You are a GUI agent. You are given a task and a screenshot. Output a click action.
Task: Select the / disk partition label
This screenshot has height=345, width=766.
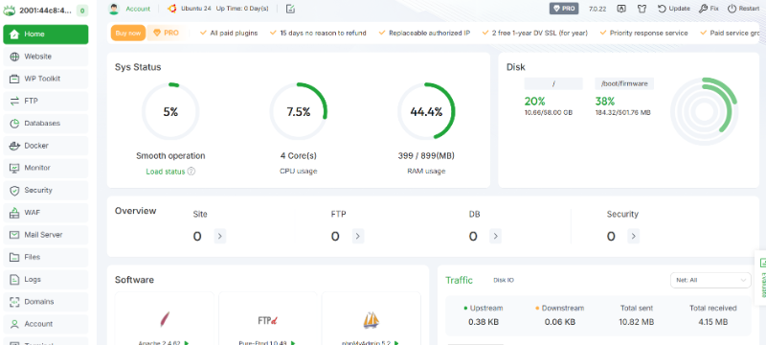pyautogui.click(x=553, y=83)
